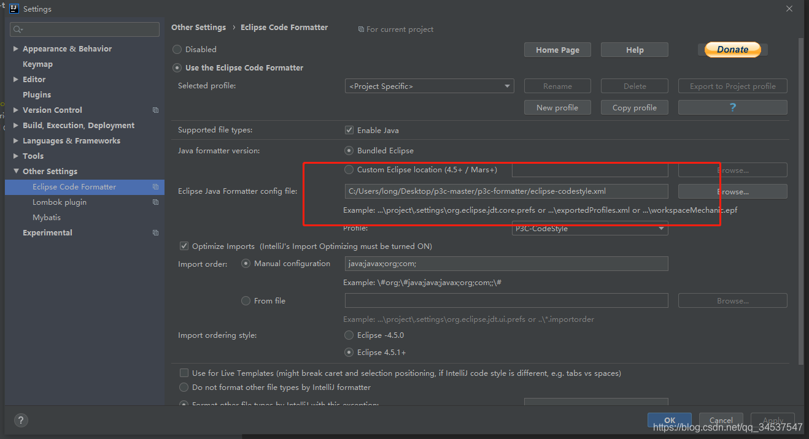Open Experimental settings
This screenshot has width=809, height=439.
(47, 233)
